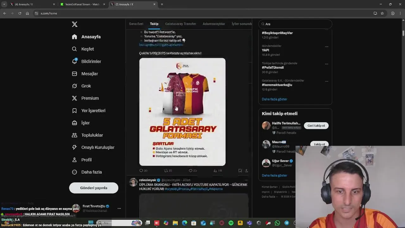Open account menu next to Fırat Tevetoğlu

(x=119, y=208)
